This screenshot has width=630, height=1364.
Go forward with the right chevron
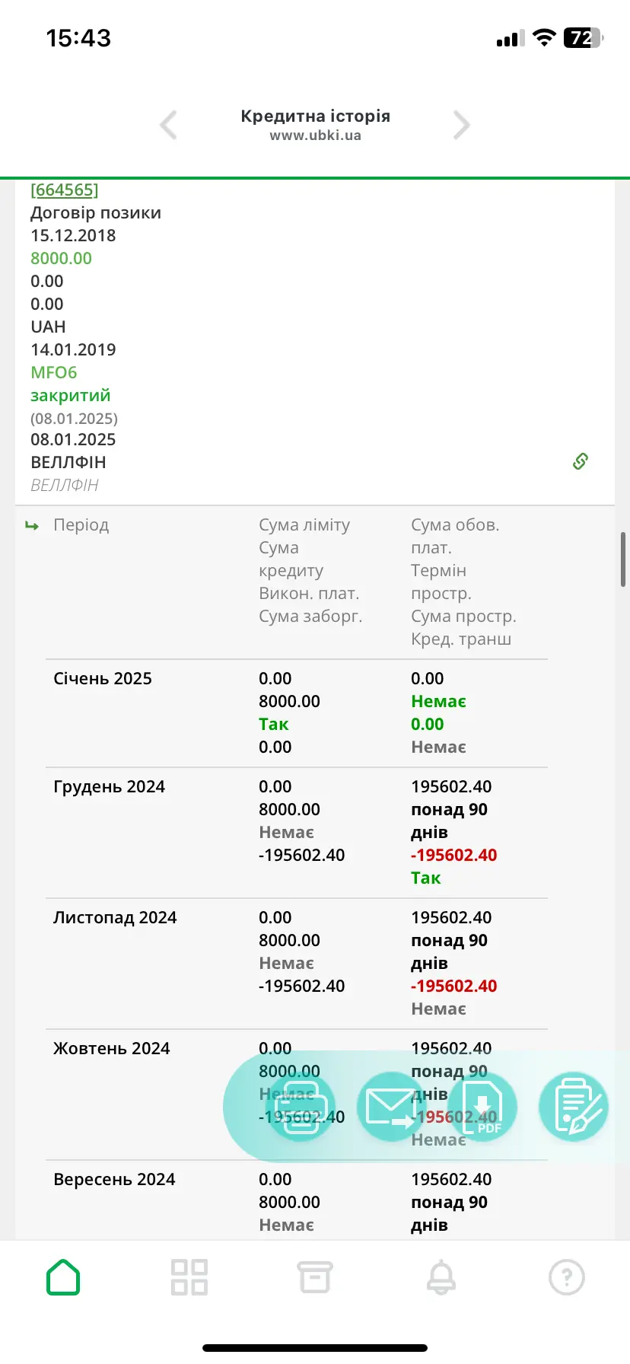tap(461, 125)
